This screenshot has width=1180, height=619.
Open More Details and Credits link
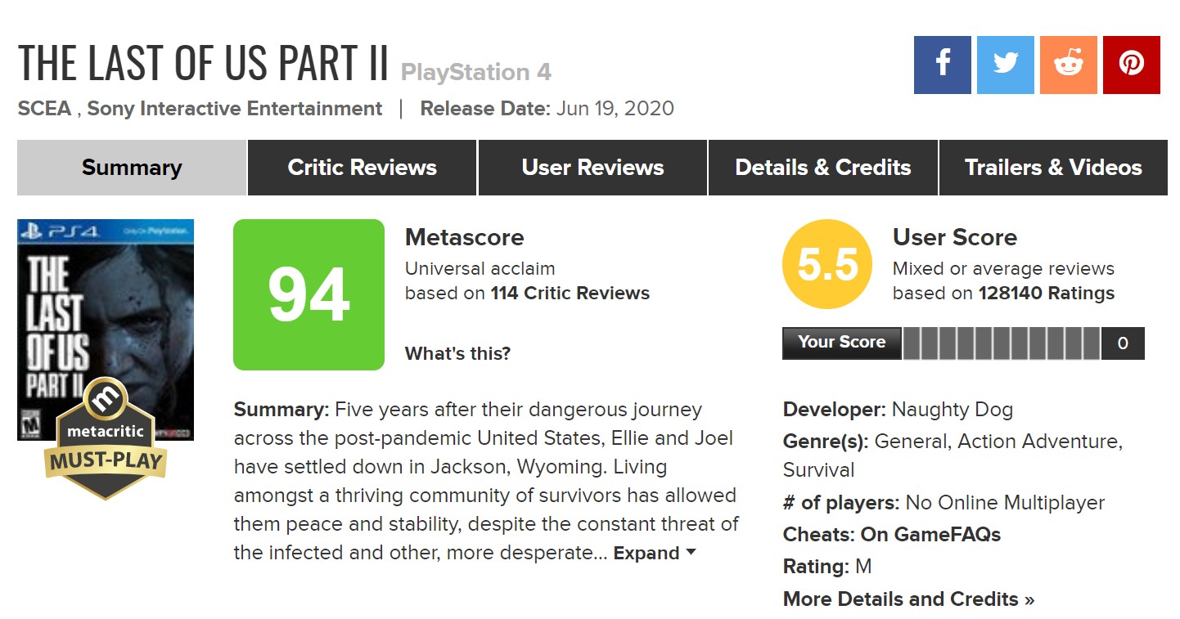(x=908, y=599)
